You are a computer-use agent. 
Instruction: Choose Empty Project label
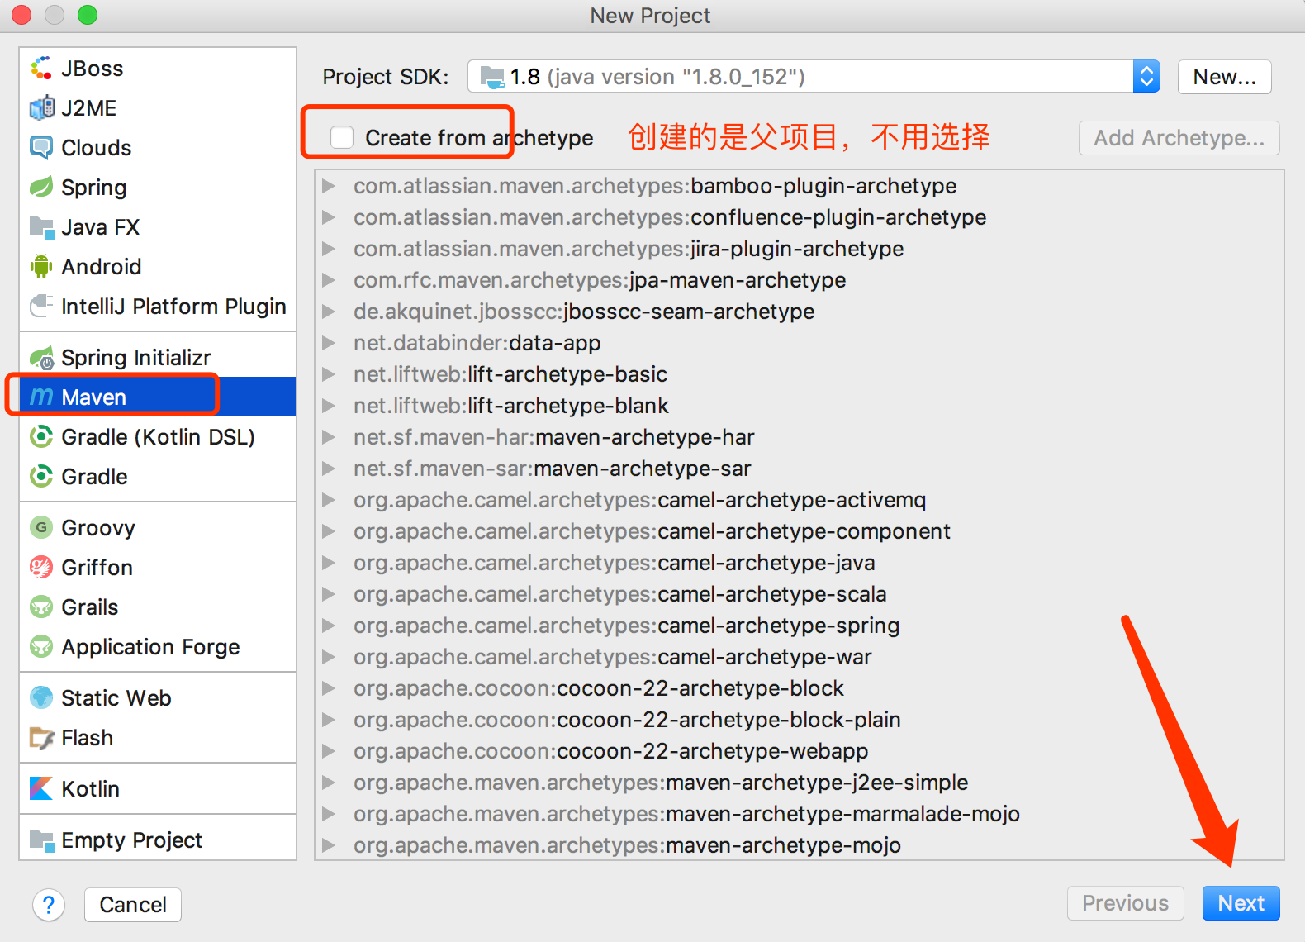(132, 840)
